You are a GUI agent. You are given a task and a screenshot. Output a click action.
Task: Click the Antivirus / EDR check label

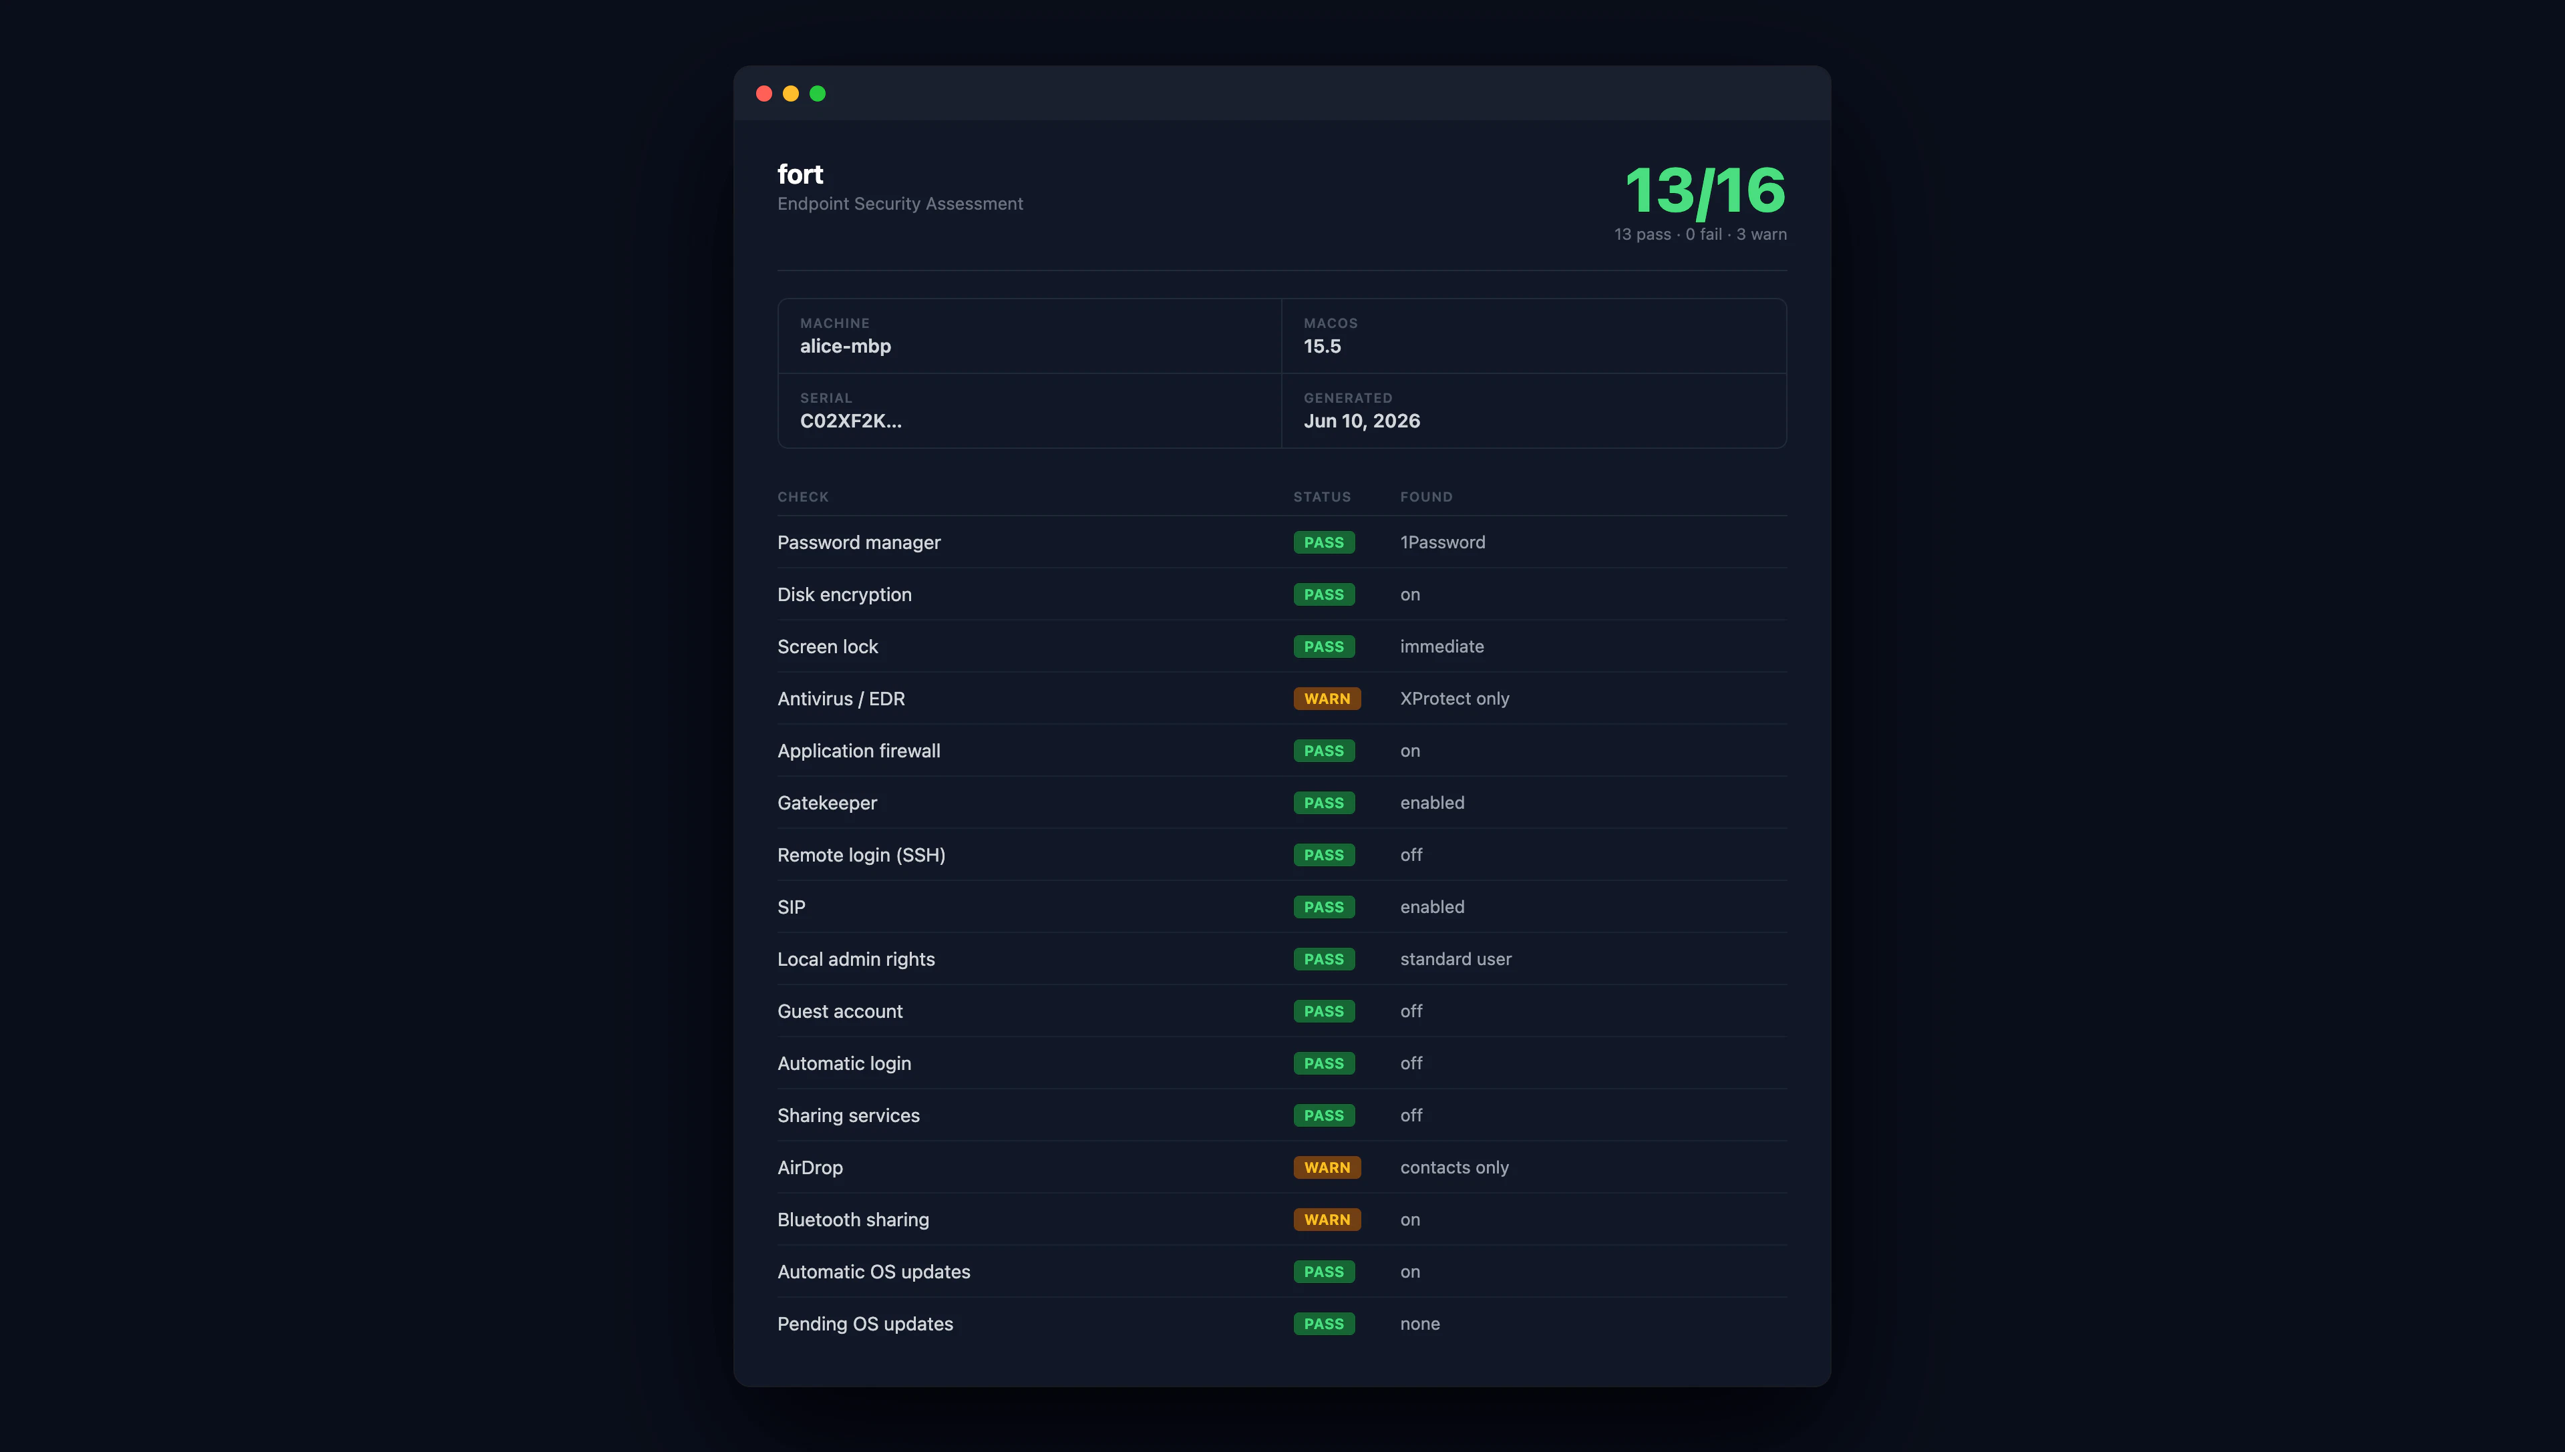pos(841,699)
